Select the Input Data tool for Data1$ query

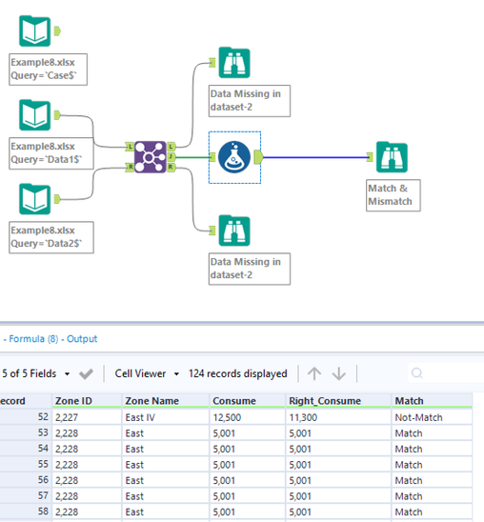35,115
